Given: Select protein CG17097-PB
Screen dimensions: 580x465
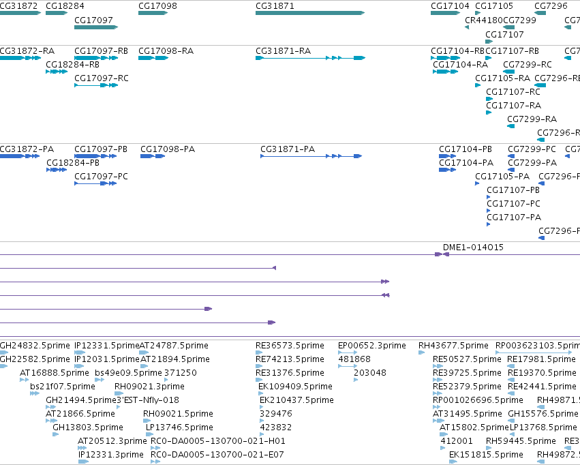Looking at the screenshot, I should [95, 157].
